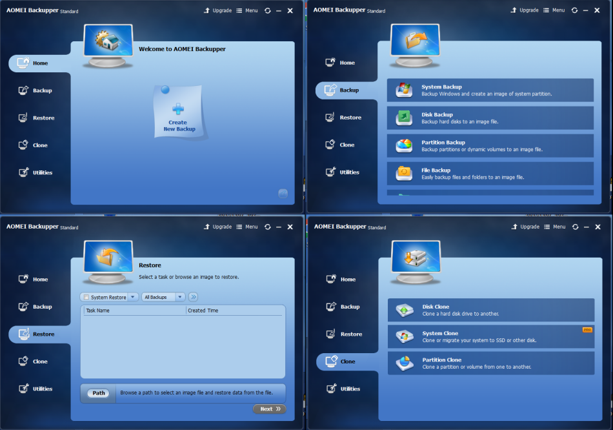Image resolution: width=613 pixels, height=430 pixels.
Task: Click Utilities icon in Backup window sidebar
Action: (330, 172)
